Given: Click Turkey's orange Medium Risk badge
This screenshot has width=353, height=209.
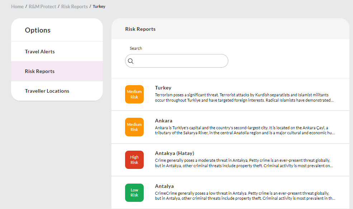Looking at the screenshot, I should 134,94.
